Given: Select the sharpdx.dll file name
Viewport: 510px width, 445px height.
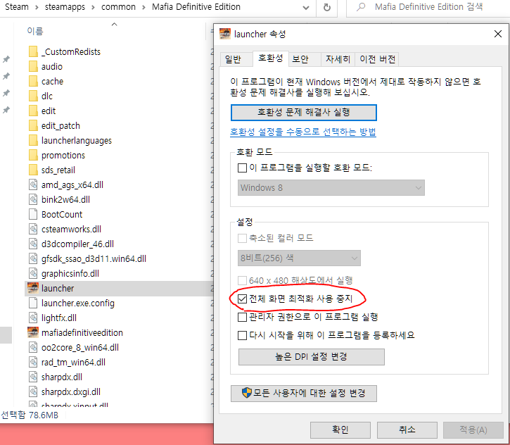Looking at the screenshot, I should pyautogui.click(x=62, y=377).
